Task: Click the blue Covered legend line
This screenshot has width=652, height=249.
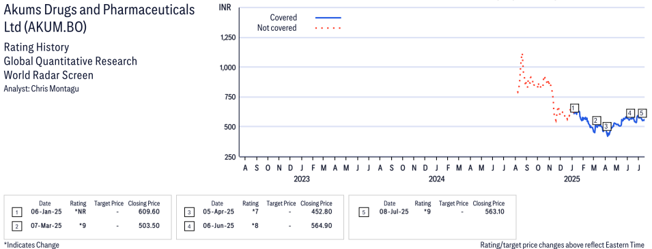Action: [x=328, y=18]
